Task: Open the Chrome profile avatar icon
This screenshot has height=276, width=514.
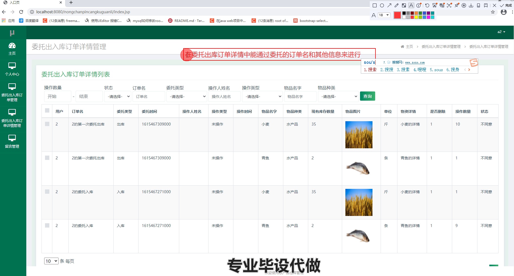Action: (504, 12)
